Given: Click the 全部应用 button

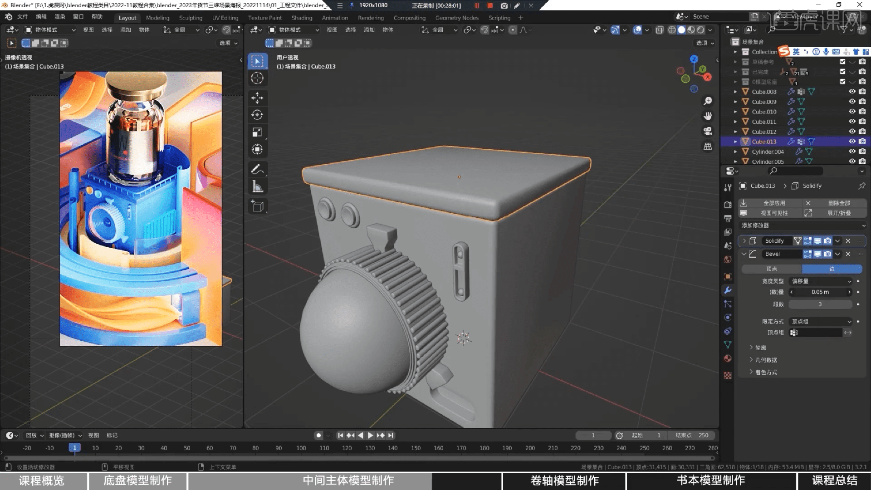Looking at the screenshot, I should click(x=769, y=203).
